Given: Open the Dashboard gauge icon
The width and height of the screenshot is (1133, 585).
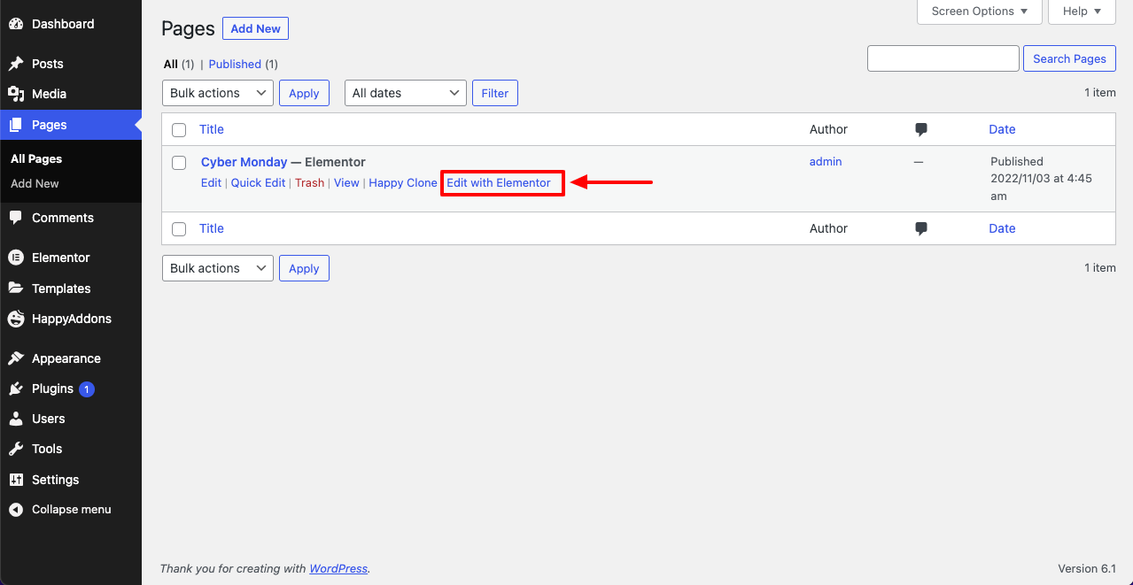Looking at the screenshot, I should point(16,24).
